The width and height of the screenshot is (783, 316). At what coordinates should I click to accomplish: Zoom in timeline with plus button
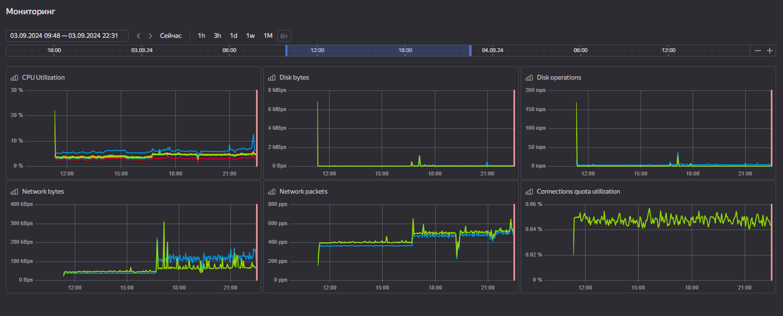770,51
